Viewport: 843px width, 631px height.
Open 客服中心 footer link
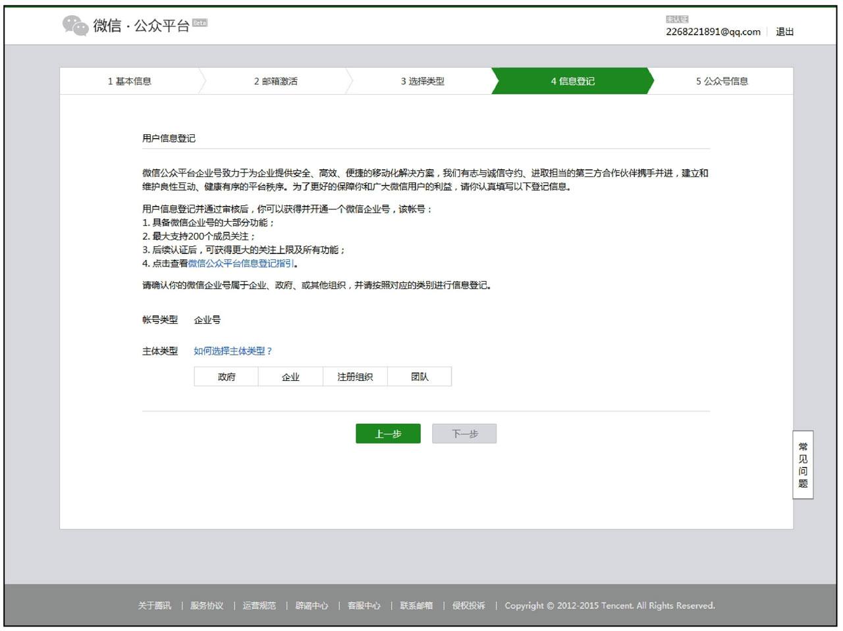[364, 605]
